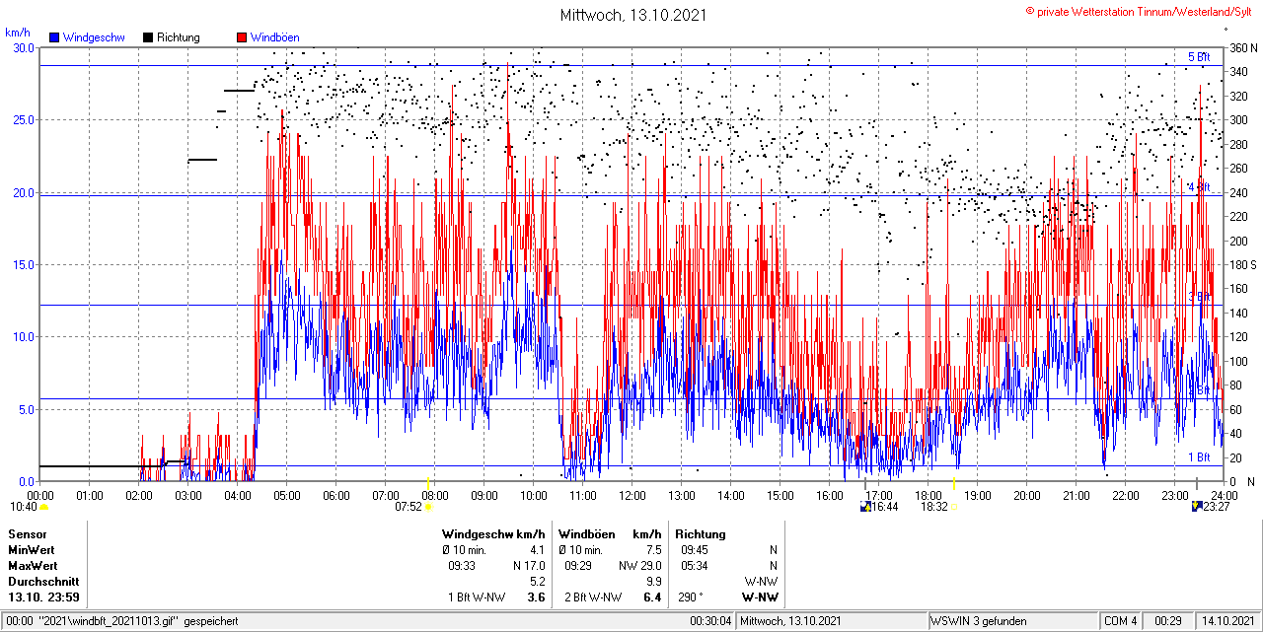This screenshot has height=632, width=1263.
Task: Click the 290 ° direction value
Action: [x=693, y=597]
